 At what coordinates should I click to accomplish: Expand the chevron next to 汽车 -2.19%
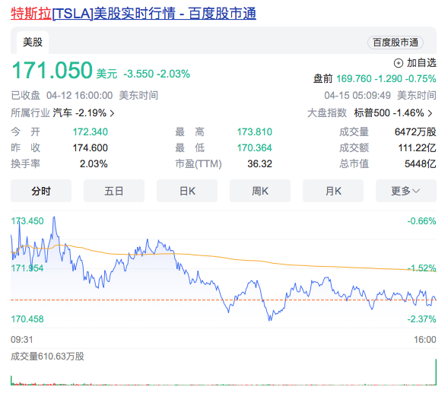113,113
